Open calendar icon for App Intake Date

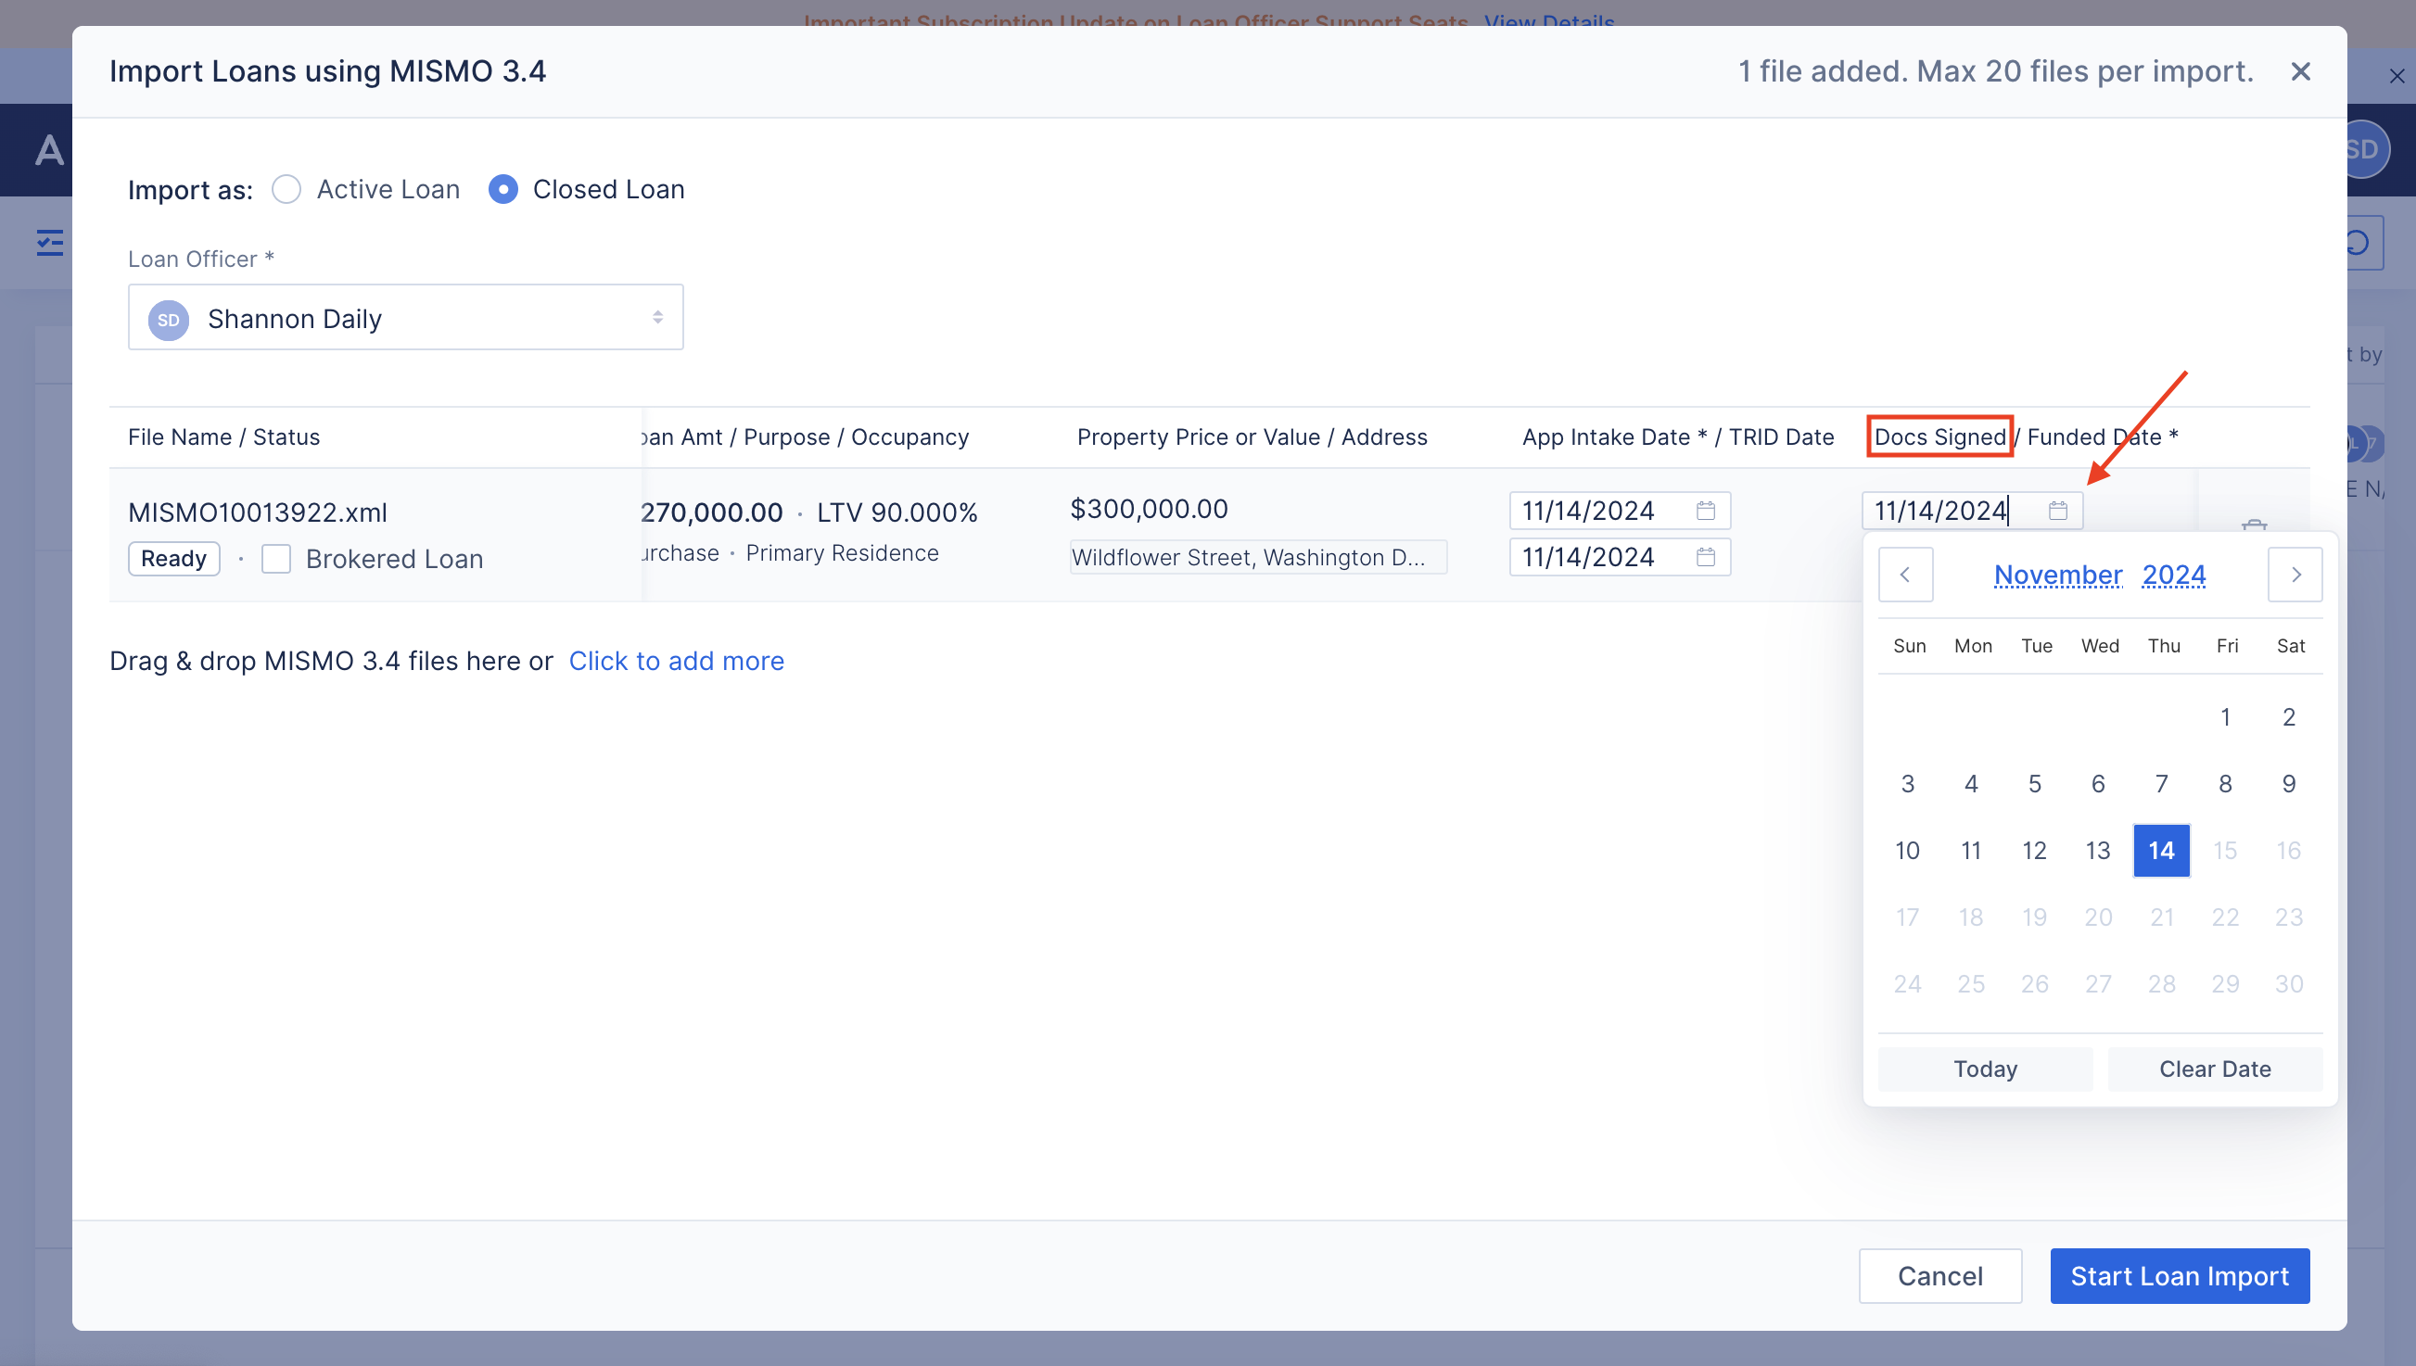(1705, 511)
